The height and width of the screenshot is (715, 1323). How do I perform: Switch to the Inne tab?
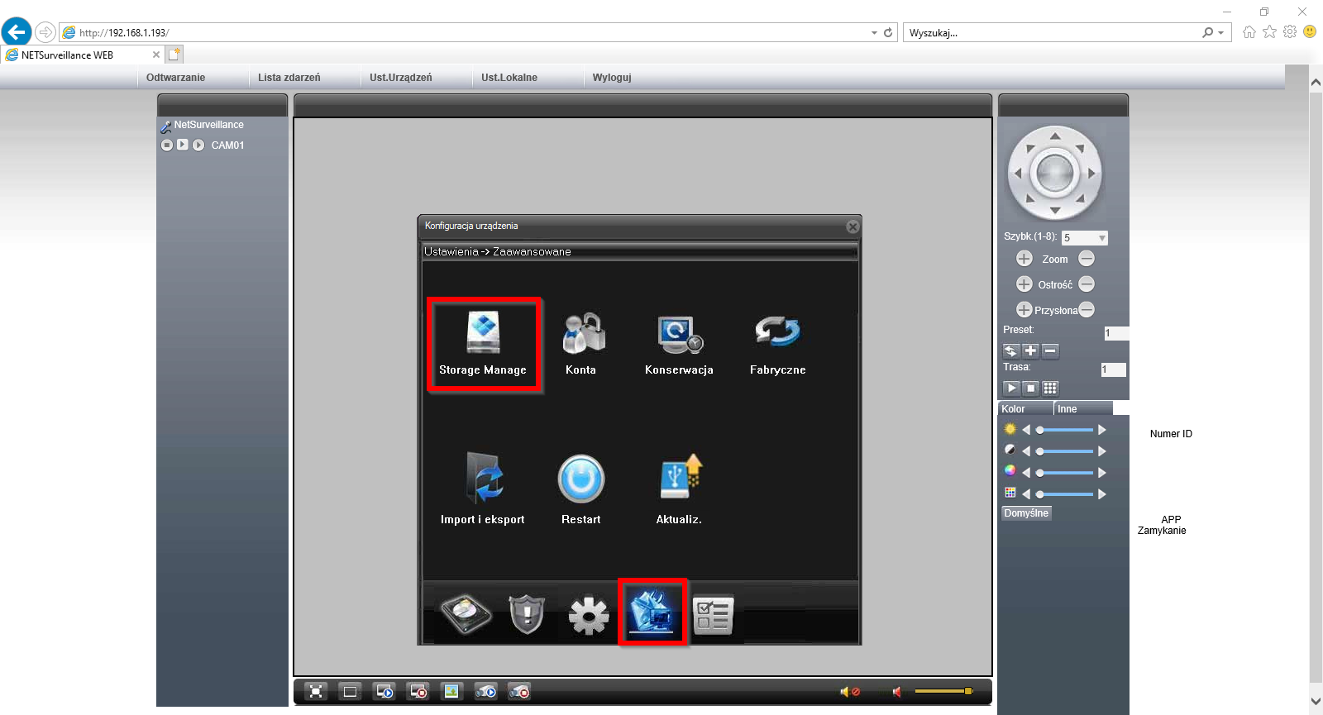pos(1067,409)
